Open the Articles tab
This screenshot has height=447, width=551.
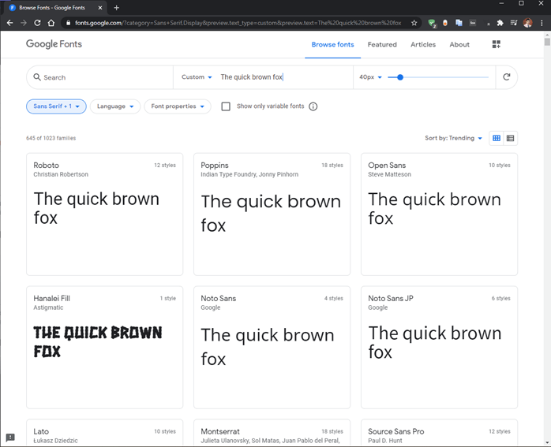(x=423, y=45)
